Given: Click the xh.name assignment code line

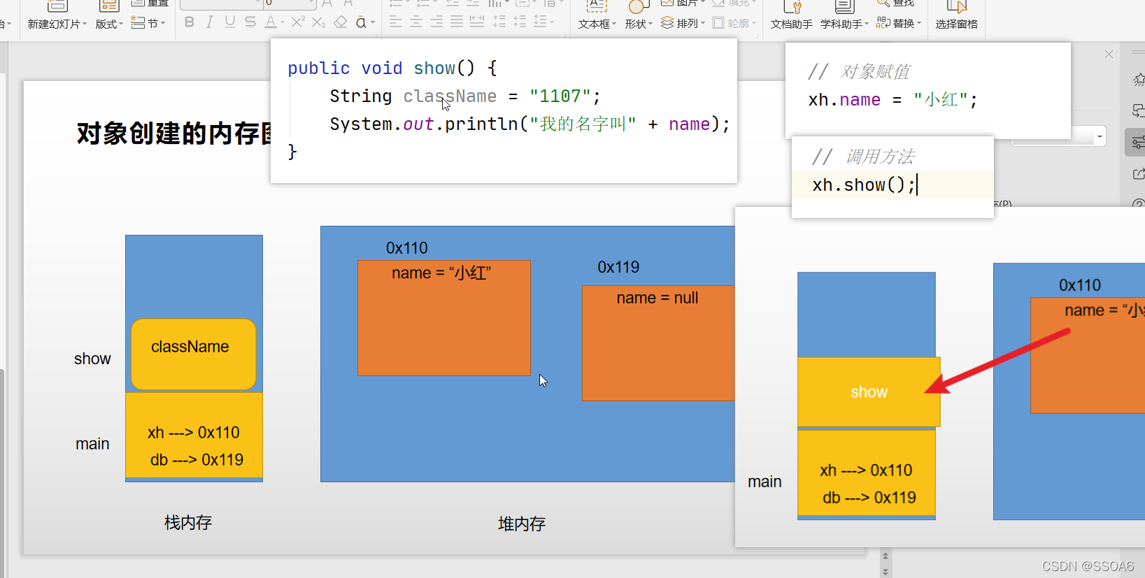Looking at the screenshot, I should (893, 100).
